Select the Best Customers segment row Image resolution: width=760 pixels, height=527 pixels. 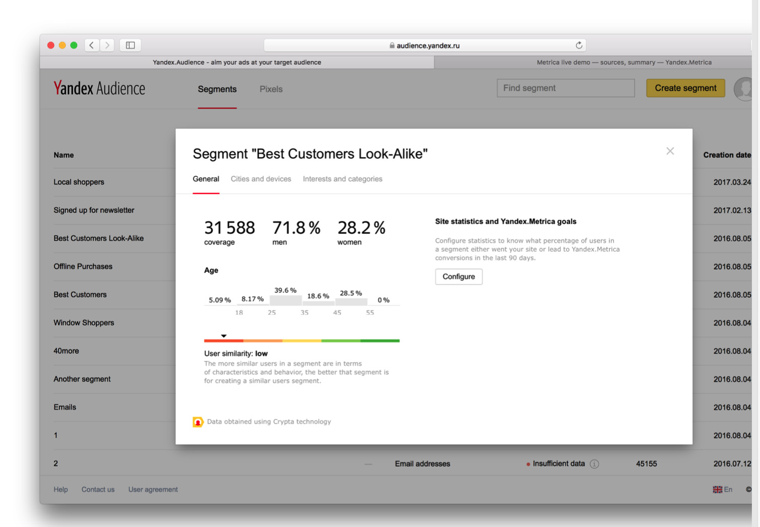click(x=80, y=295)
